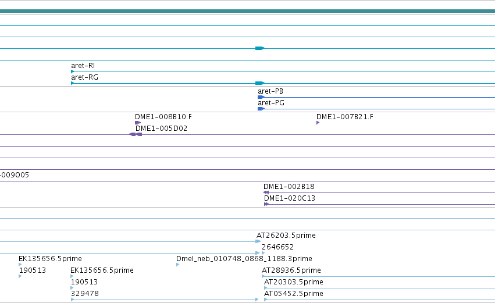The width and height of the screenshot is (495, 303).
Task: Click the AT20303.5prime label
Action: click(294, 282)
